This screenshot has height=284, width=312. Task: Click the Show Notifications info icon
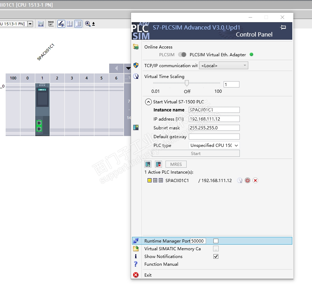tap(136, 256)
